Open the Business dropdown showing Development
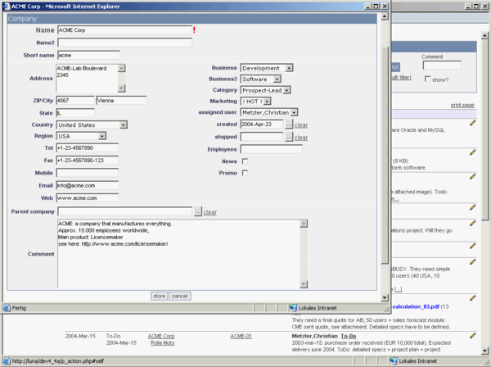Viewport: 491px width, 367px height. 267,68
